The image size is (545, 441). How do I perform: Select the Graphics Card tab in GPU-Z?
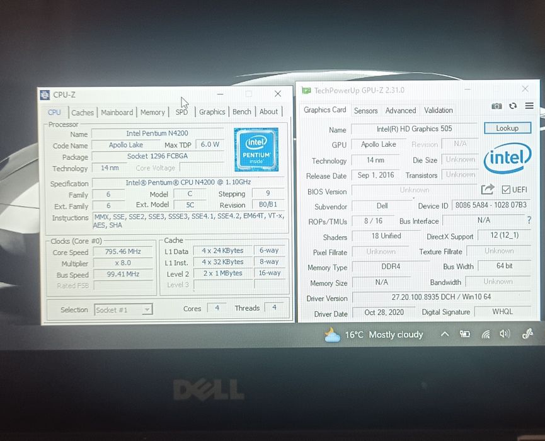325,110
